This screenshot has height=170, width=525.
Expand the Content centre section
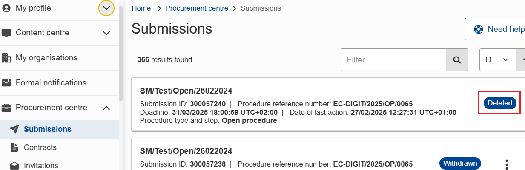tap(106, 33)
